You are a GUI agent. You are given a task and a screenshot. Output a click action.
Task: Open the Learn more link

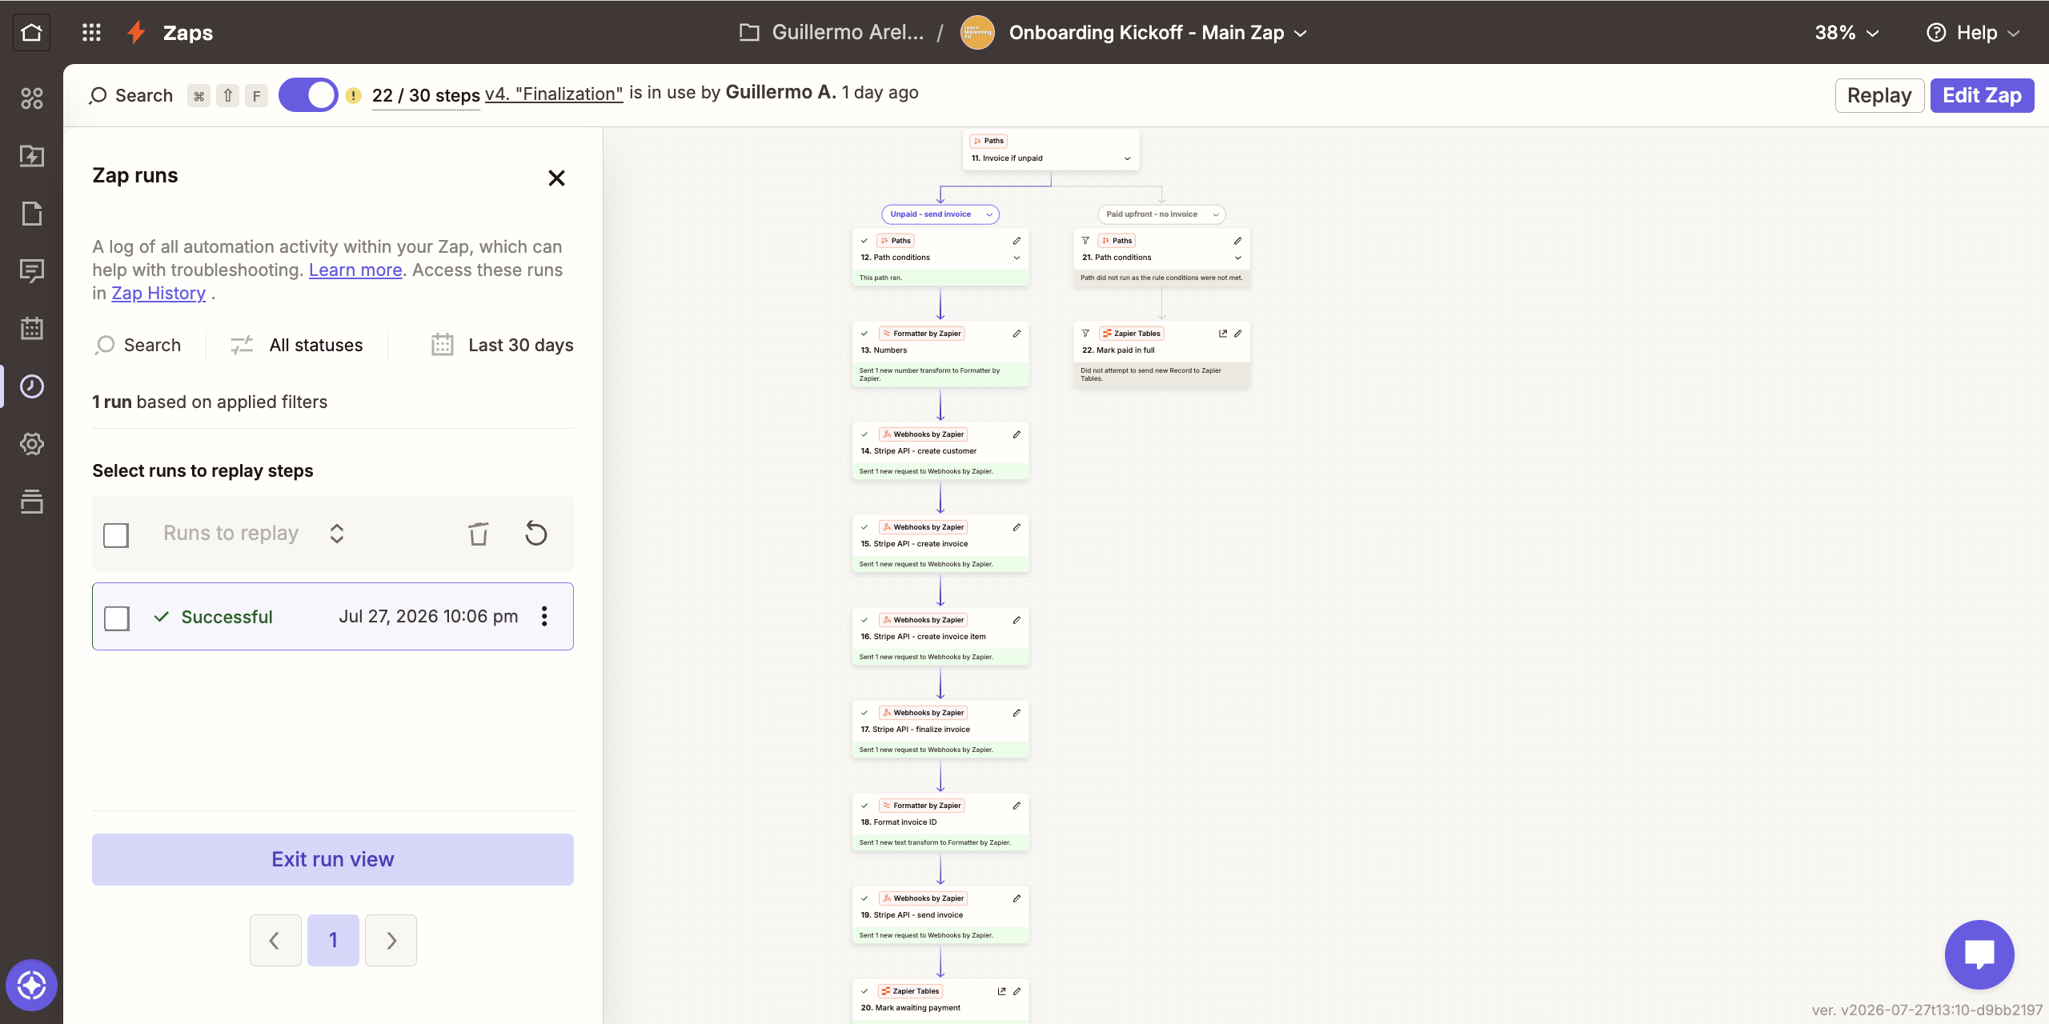point(355,270)
